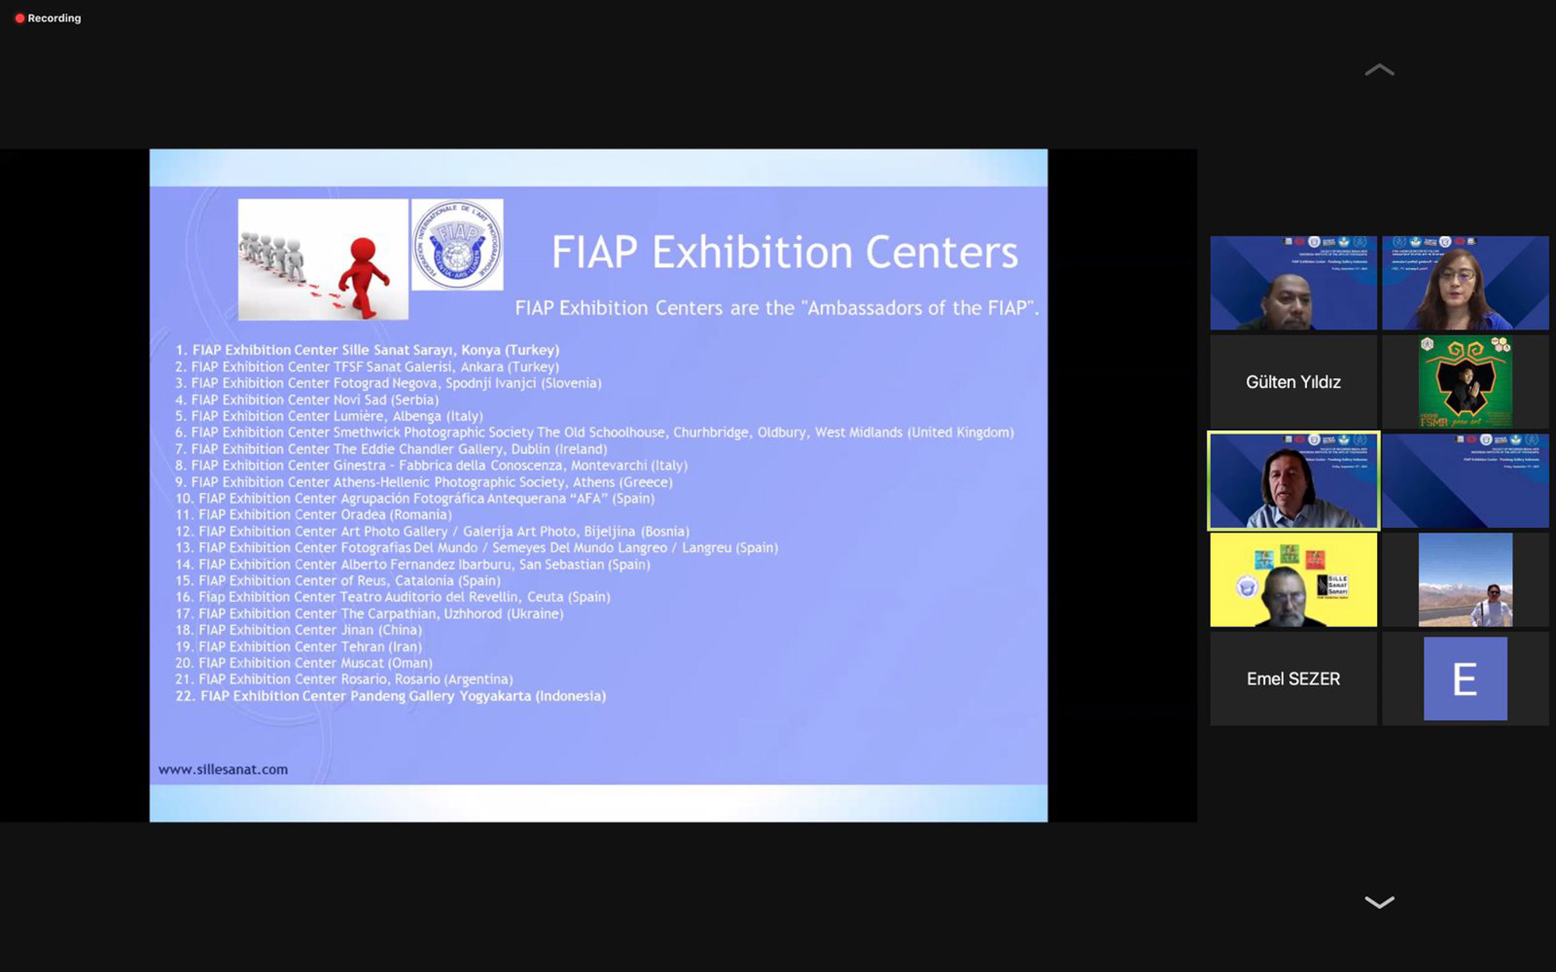Click the FIAP logo on the slide
1556x972 pixels.
(457, 244)
